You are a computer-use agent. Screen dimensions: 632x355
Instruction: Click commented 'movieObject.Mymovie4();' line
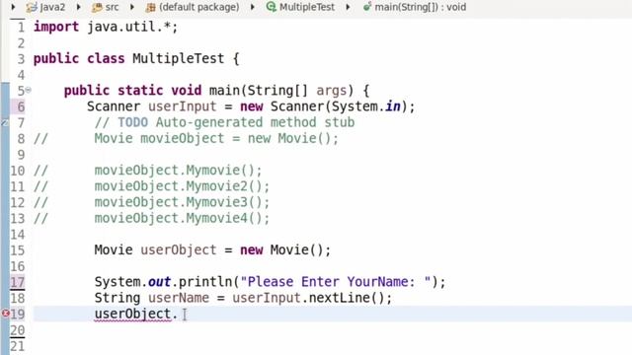[182, 218]
